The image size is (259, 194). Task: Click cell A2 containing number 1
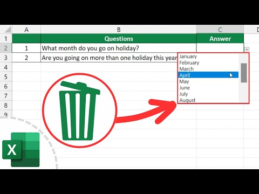(26, 48)
